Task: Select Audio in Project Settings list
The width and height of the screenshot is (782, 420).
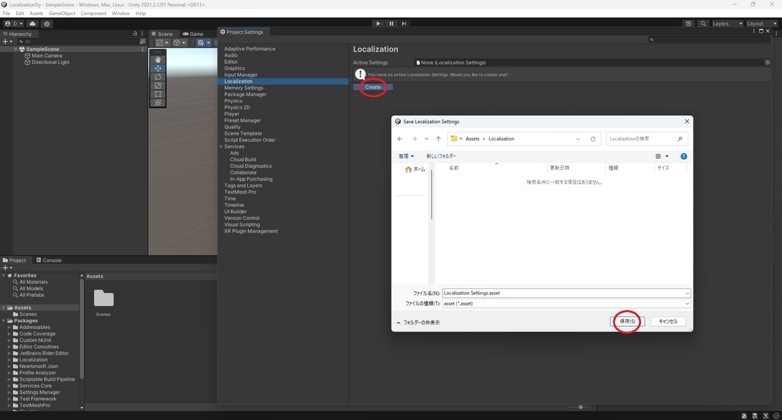Action: click(x=231, y=55)
